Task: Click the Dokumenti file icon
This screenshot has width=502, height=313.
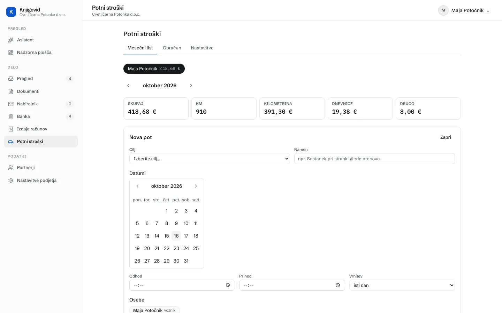Action: pyautogui.click(x=11, y=91)
